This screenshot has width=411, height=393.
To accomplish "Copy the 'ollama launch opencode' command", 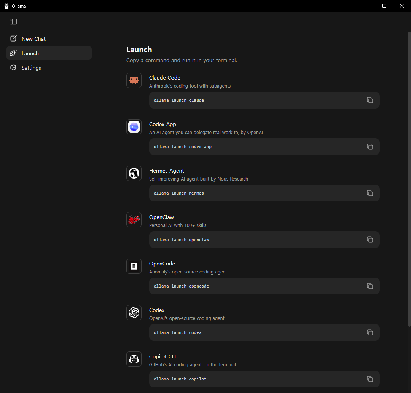I will (x=370, y=286).
